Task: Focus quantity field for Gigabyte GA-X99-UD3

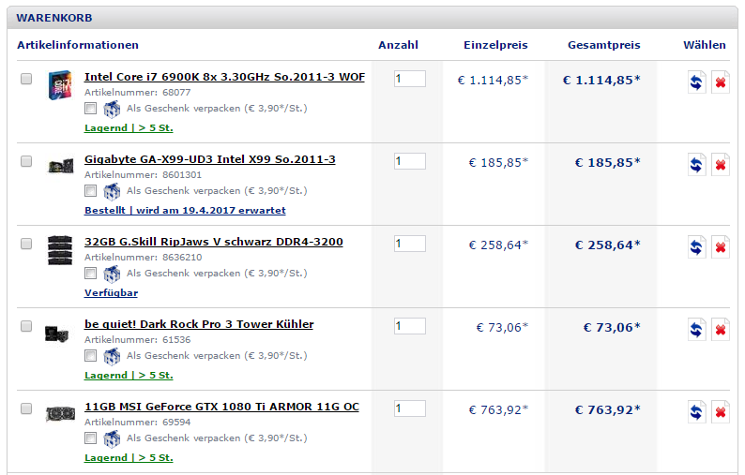Action: pos(409,161)
